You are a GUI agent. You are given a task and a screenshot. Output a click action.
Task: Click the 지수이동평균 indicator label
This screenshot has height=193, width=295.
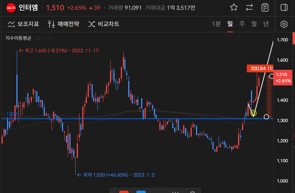[18, 38]
